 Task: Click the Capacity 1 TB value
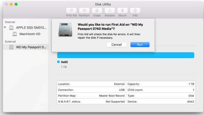[191, 84]
